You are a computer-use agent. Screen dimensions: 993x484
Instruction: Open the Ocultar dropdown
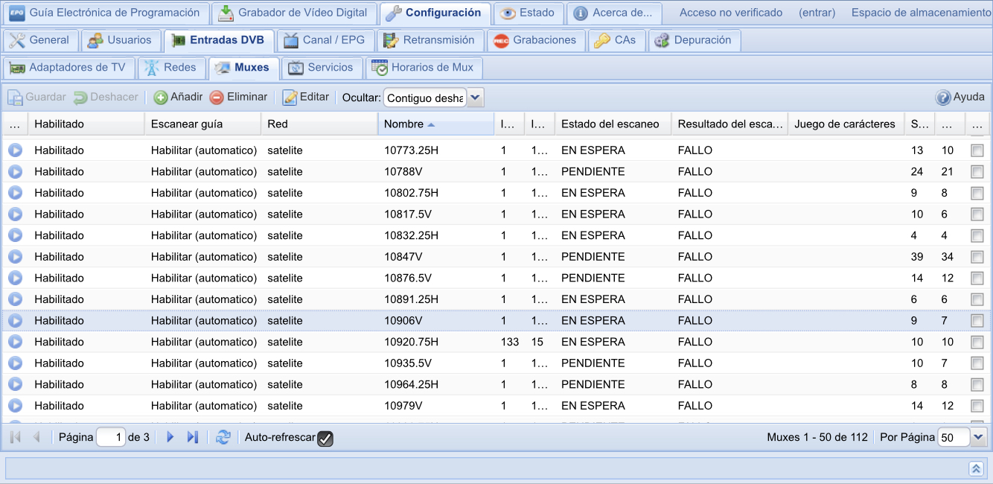coord(476,98)
